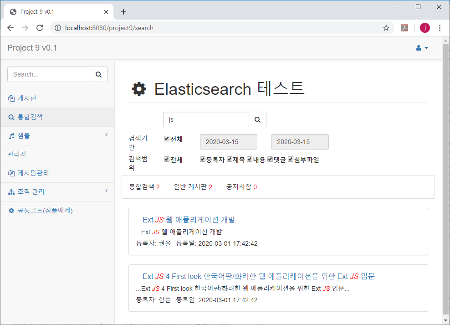Image resolution: width=450 pixels, height=325 pixels.
Task: Click the magnifier icon beside 통합검색
Action: [x=11, y=118]
